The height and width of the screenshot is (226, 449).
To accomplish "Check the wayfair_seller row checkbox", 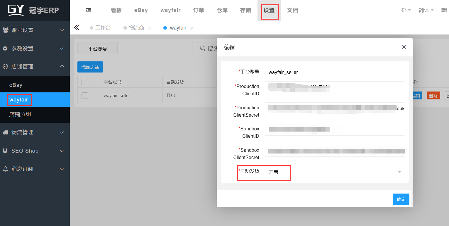I will tap(85, 95).
